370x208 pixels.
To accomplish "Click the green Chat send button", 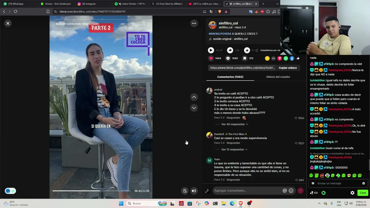I will click(x=363, y=193).
